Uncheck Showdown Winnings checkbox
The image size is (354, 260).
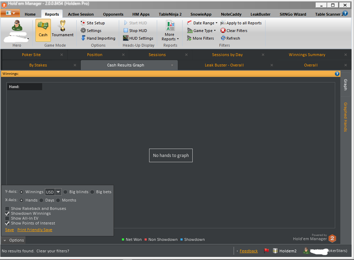pos(7,213)
